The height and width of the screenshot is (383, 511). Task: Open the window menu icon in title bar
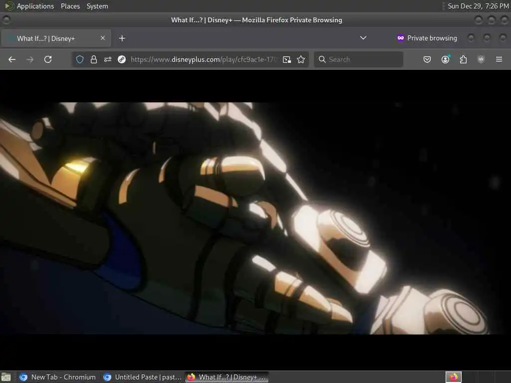click(x=6, y=20)
